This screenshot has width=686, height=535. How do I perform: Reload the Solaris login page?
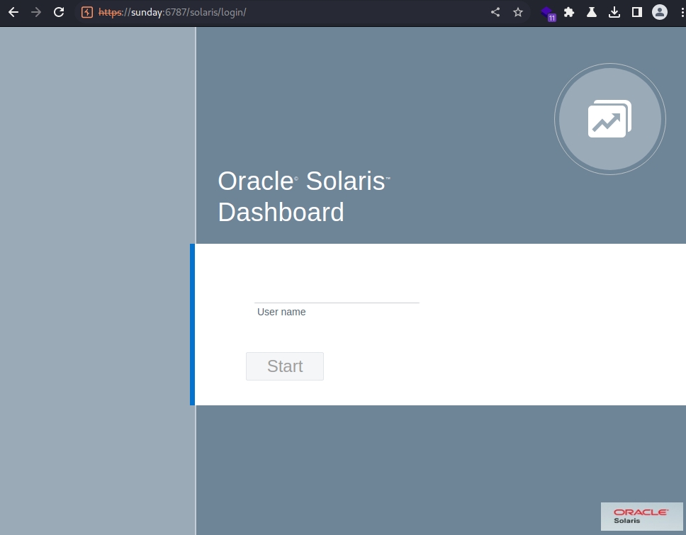point(59,12)
